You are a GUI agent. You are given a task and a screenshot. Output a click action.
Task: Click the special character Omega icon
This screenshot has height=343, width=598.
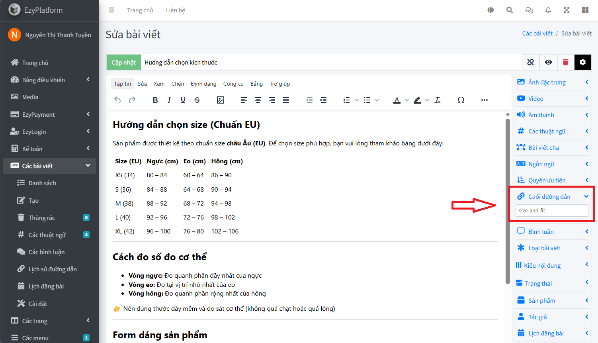tap(461, 100)
